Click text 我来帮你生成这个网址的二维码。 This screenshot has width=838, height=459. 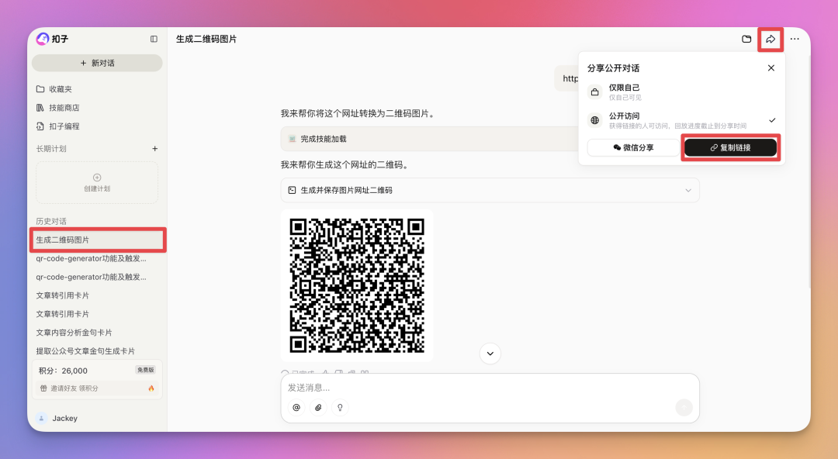click(x=346, y=164)
